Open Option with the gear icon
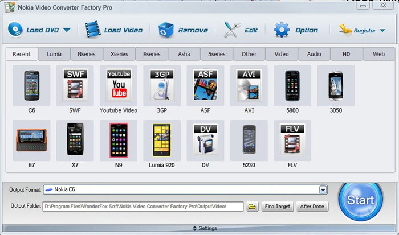Viewport: 399px width, 235px height. (296, 30)
